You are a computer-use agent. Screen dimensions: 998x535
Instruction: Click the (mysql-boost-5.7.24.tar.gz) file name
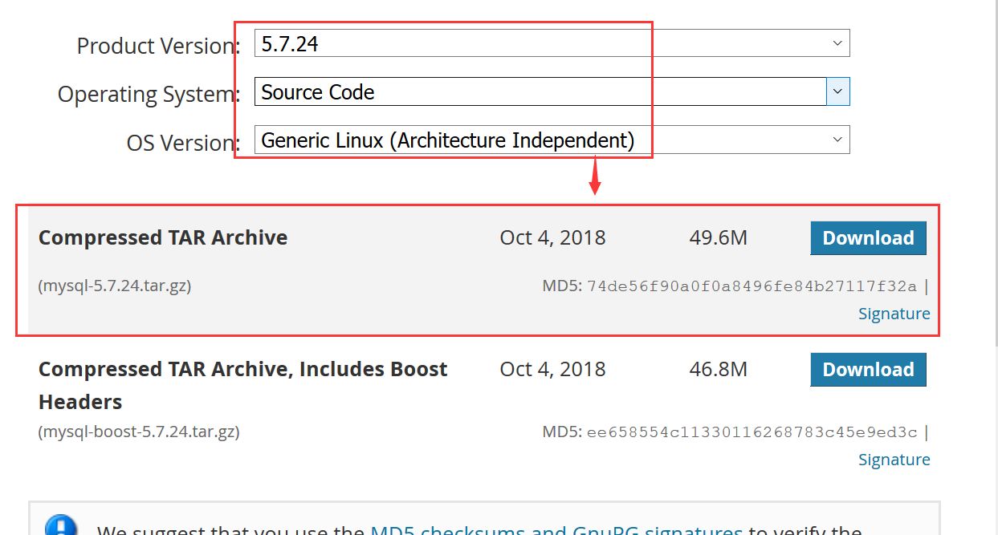(139, 432)
